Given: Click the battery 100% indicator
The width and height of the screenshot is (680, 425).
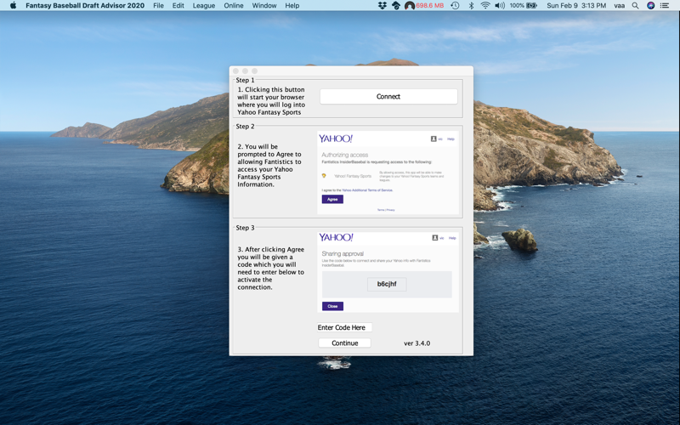Looking at the screenshot, I should (524, 6).
